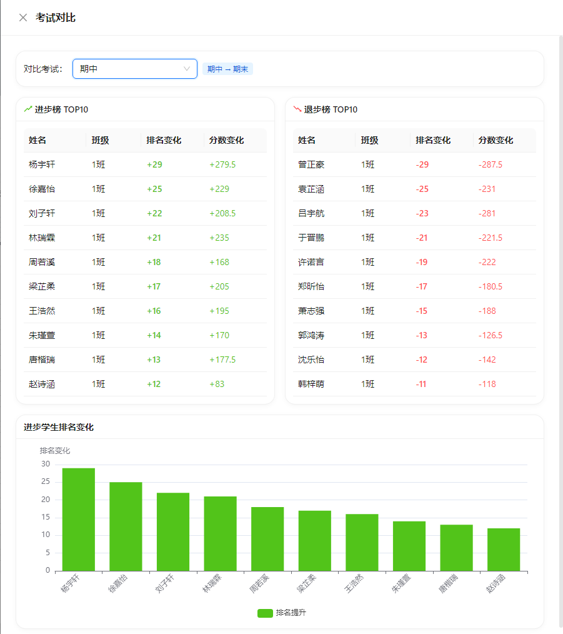This screenshot has height=634, width=563.
Task: Open the 对比考试 exam selection dropdown
Action: pyautogui.click(x=134, y=69)
